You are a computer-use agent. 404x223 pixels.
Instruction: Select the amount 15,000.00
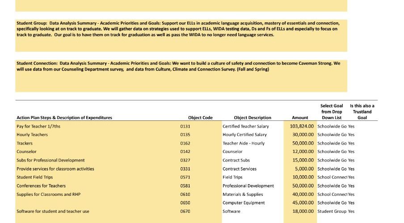pyautogui.click(x=303, y=160)
